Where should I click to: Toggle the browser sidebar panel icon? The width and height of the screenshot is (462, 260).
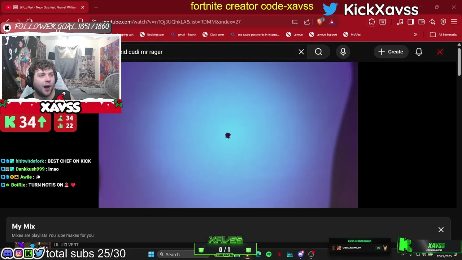click(411, 22)
